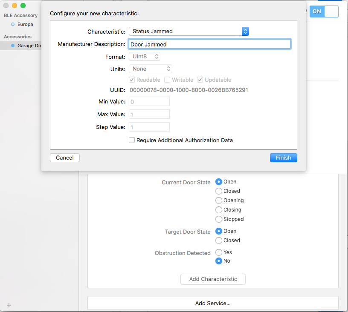
Task: Edit the Manufacturer Description text field
Action: click(x=209, y=44)
